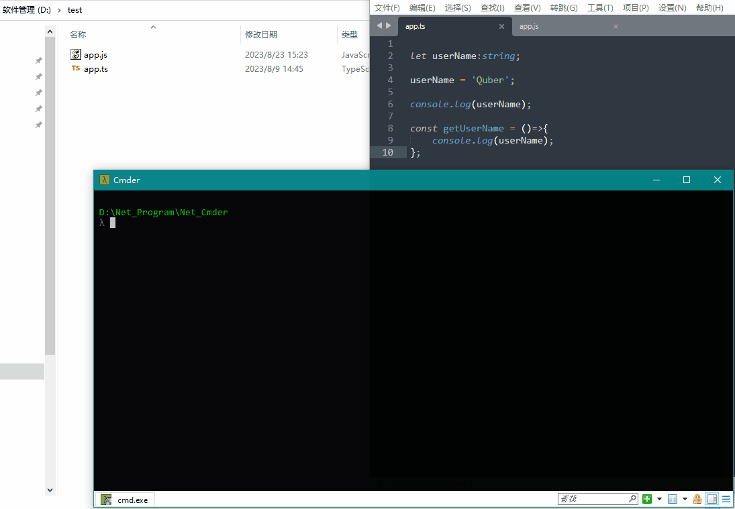Click the Explorer sidebar scroll-down arrow

pos(50,490)
